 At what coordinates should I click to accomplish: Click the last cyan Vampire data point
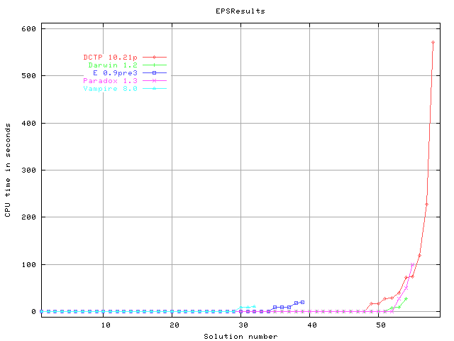tap(255, 306)
